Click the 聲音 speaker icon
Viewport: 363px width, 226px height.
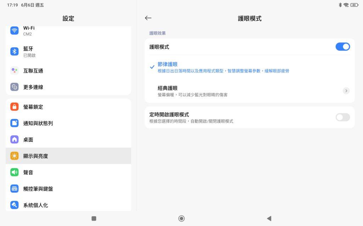14,172
